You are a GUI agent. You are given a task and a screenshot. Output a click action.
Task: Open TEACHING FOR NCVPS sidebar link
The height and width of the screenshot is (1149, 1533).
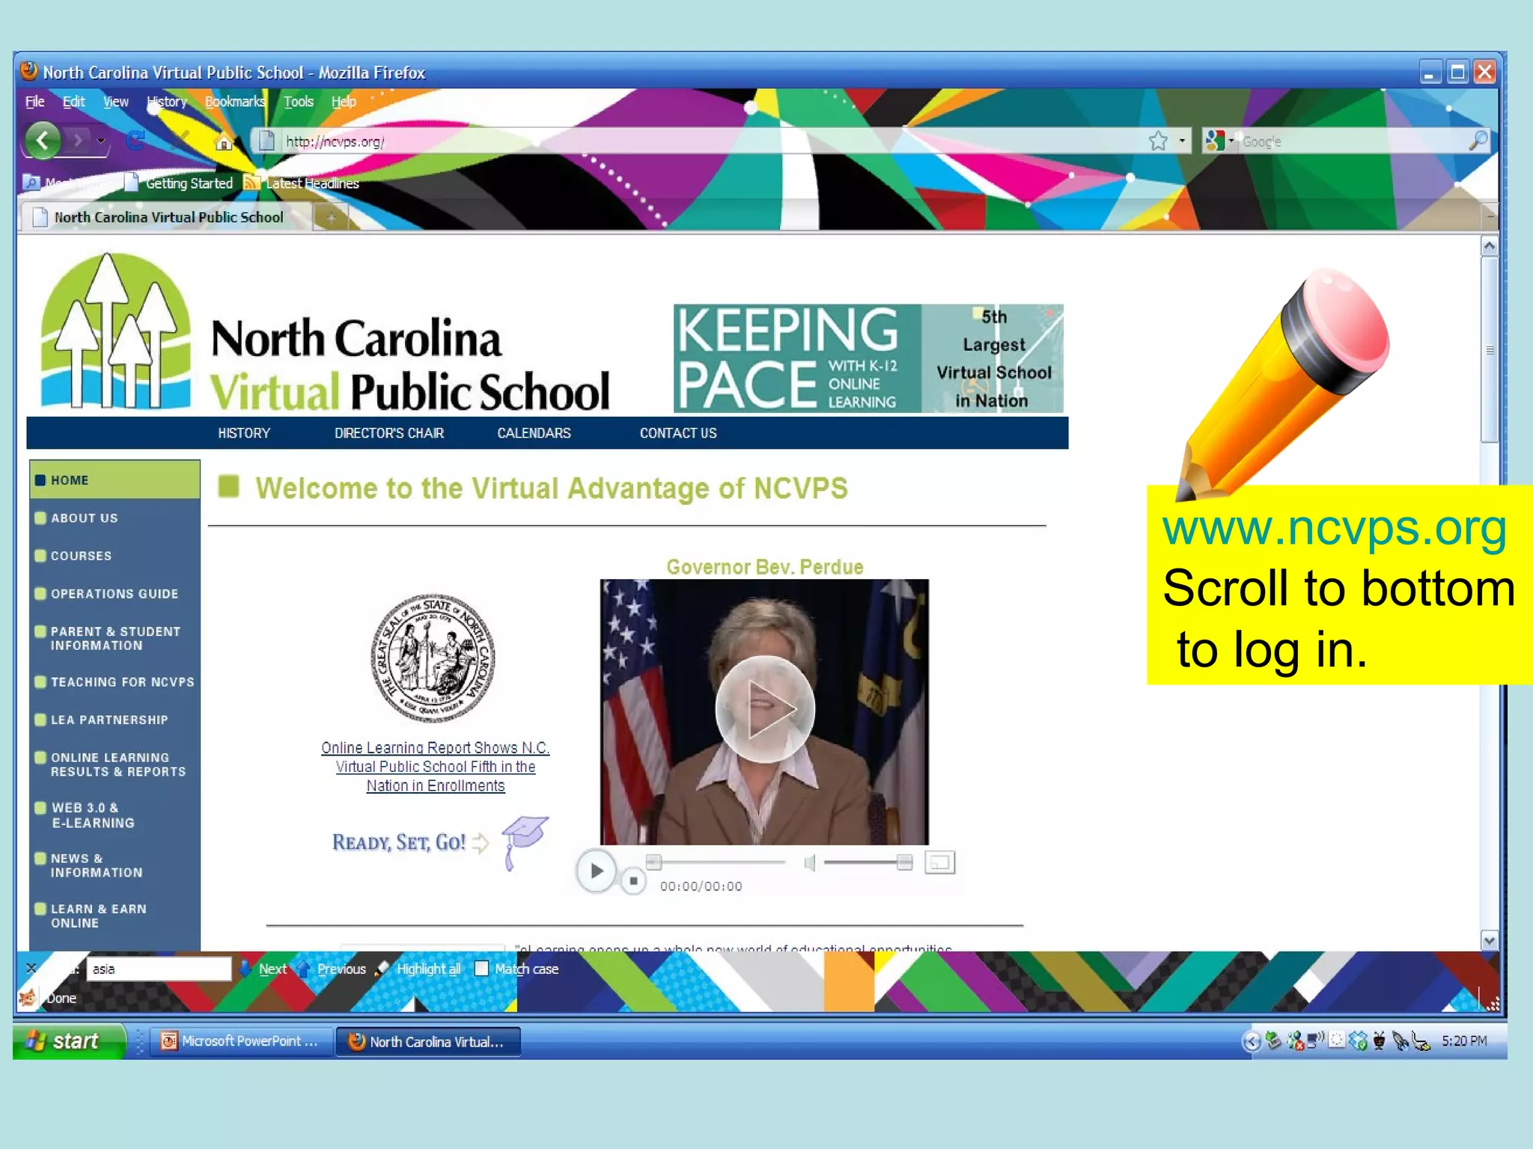(115, 682)
